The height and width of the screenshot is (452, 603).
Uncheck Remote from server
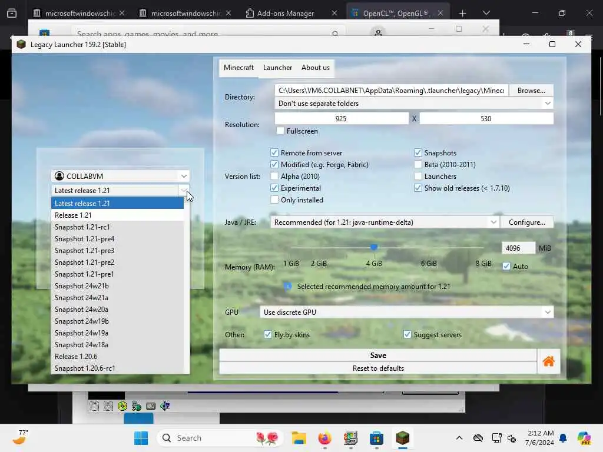pos(274,152)
